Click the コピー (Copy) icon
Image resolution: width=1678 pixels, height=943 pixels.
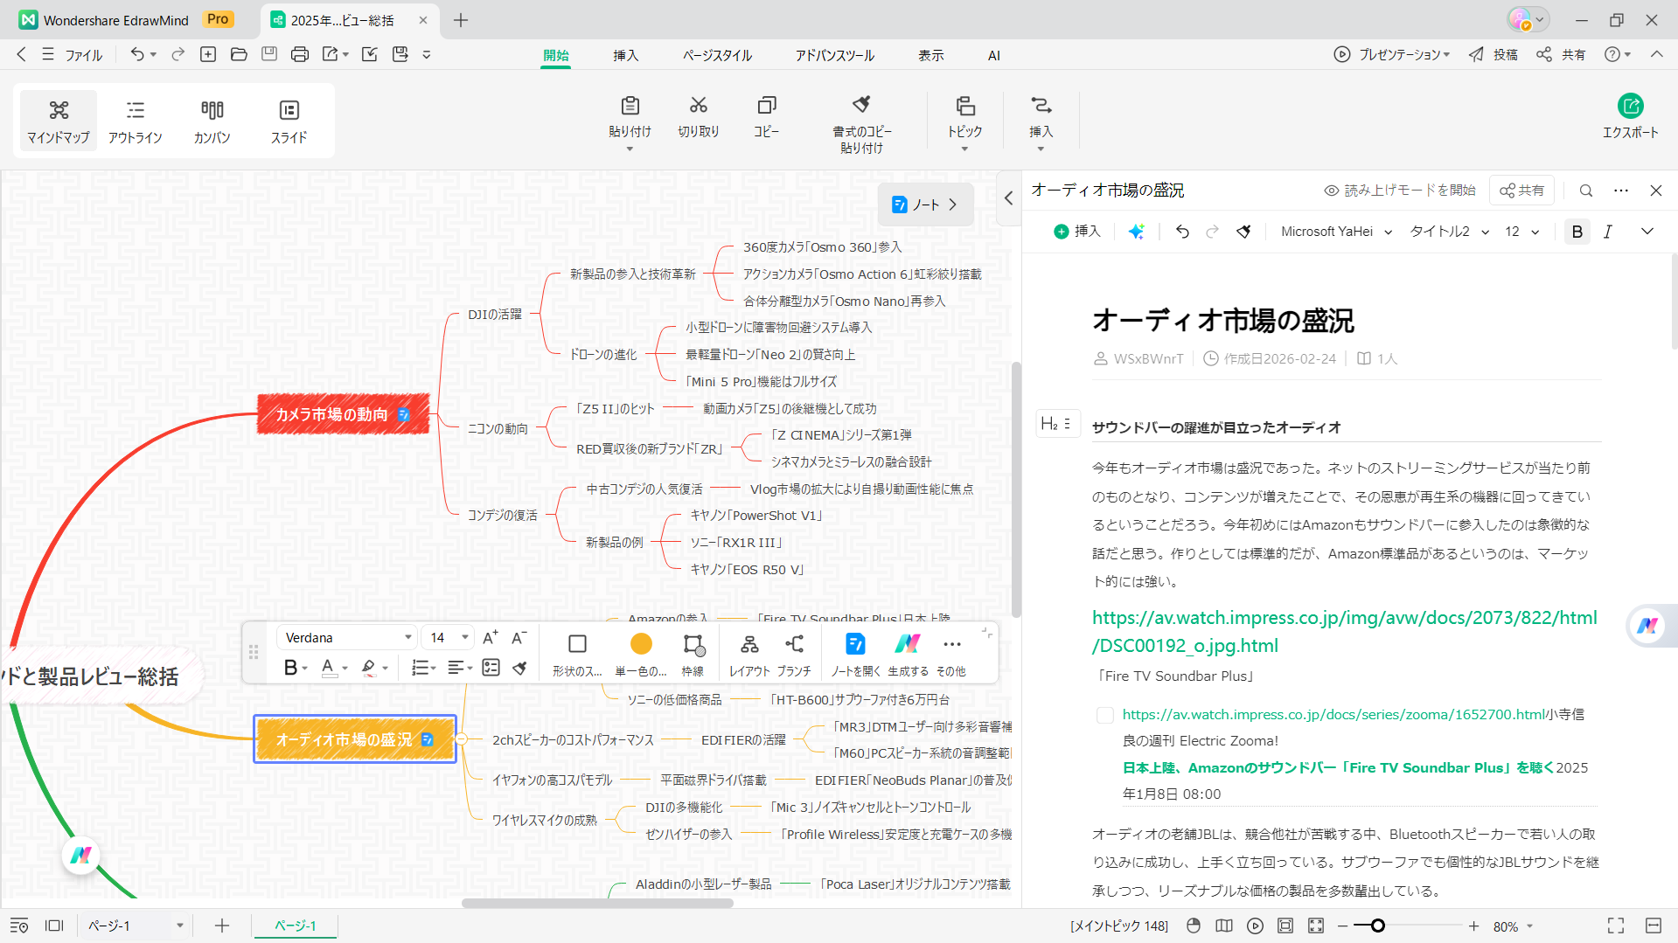coord(766,116)
